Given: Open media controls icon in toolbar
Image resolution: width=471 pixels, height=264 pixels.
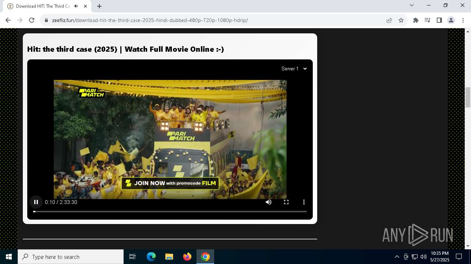Looking at the screenshot, I should pos(428,20).
